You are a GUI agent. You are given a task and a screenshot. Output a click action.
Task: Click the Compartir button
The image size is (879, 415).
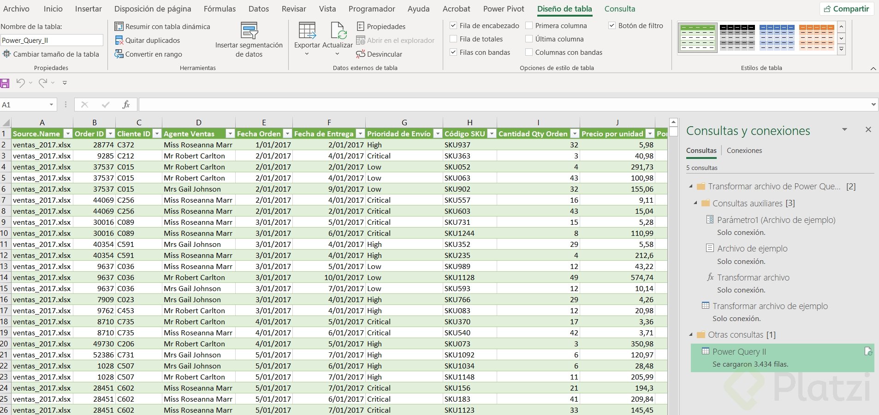point(846,9)
